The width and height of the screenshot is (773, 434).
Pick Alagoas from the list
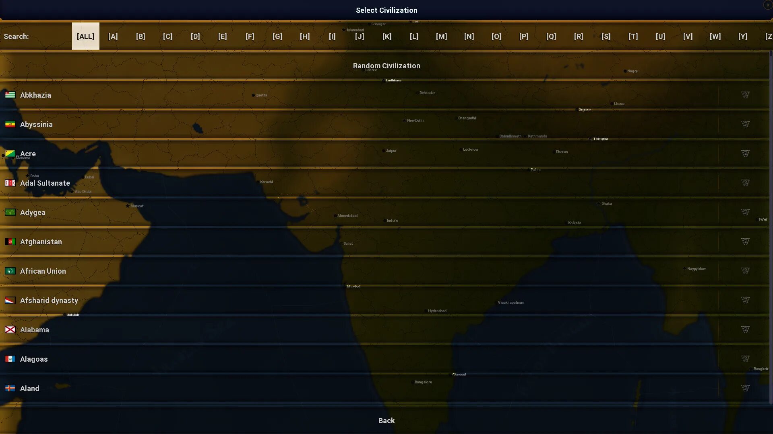click(x=34, y=359)
